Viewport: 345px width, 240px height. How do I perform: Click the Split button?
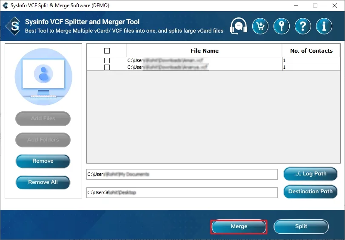(x=301, y=226)
